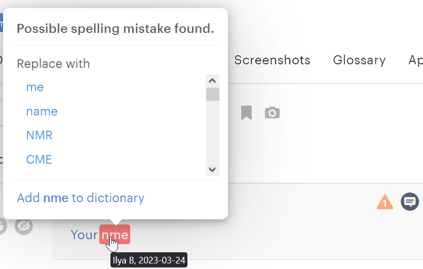The height and width of the screenshot is (269, 423).
Task: Click the suggestions scrollbar thumb
Action: tap(213, 94)
